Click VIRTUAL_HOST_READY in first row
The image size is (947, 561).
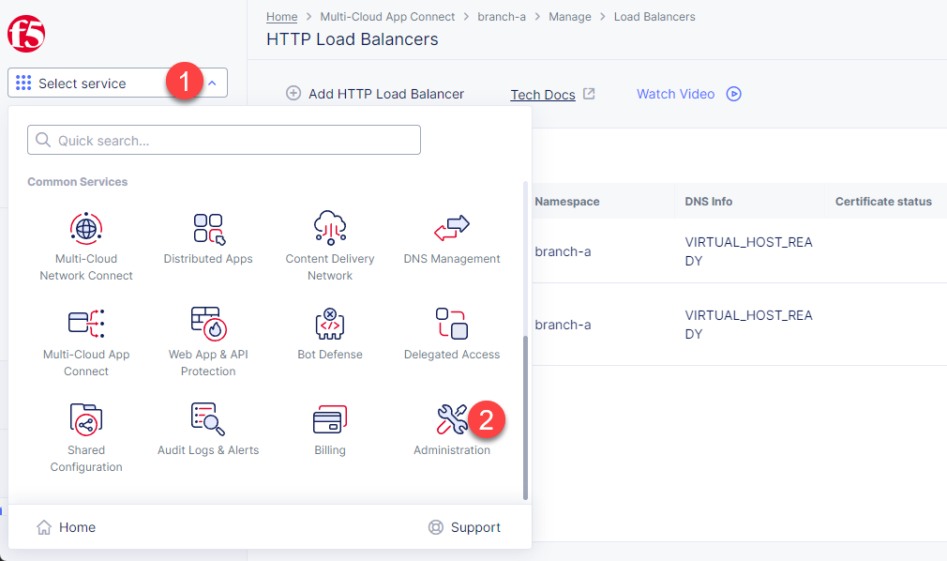point(748,251)
